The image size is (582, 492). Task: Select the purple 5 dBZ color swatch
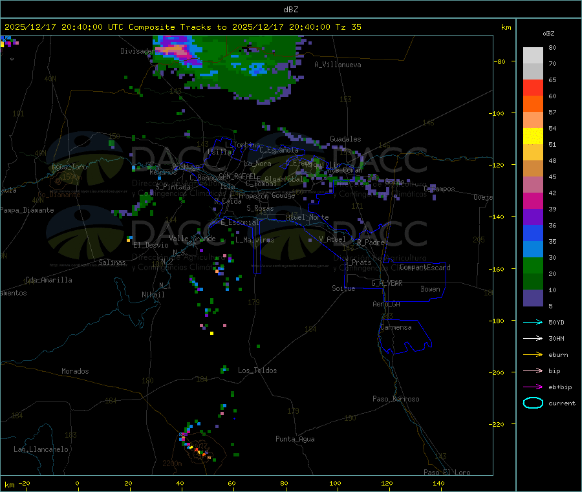[533, 298]
